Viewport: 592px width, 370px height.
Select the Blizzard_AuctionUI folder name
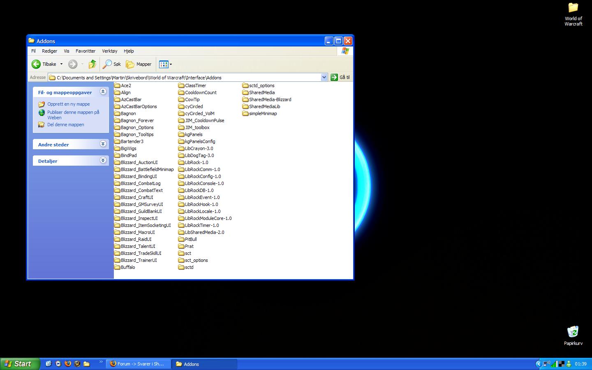point(139,162)
